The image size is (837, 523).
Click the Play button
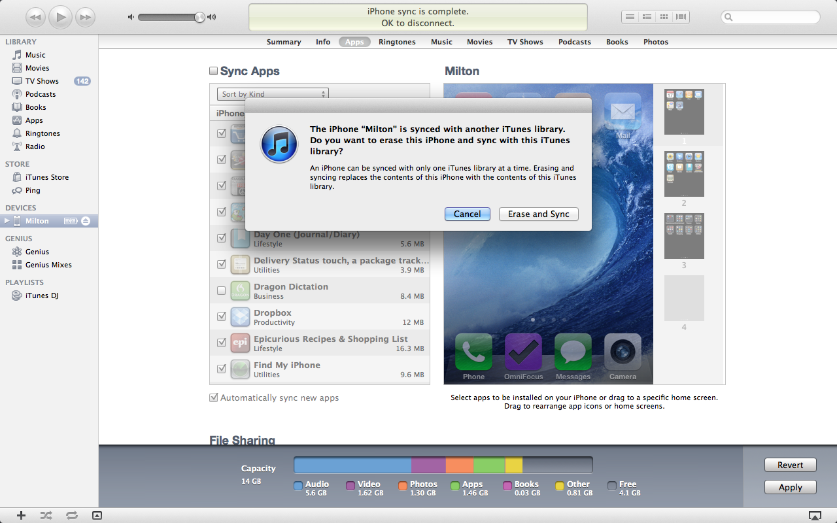(x=60, y=17)
